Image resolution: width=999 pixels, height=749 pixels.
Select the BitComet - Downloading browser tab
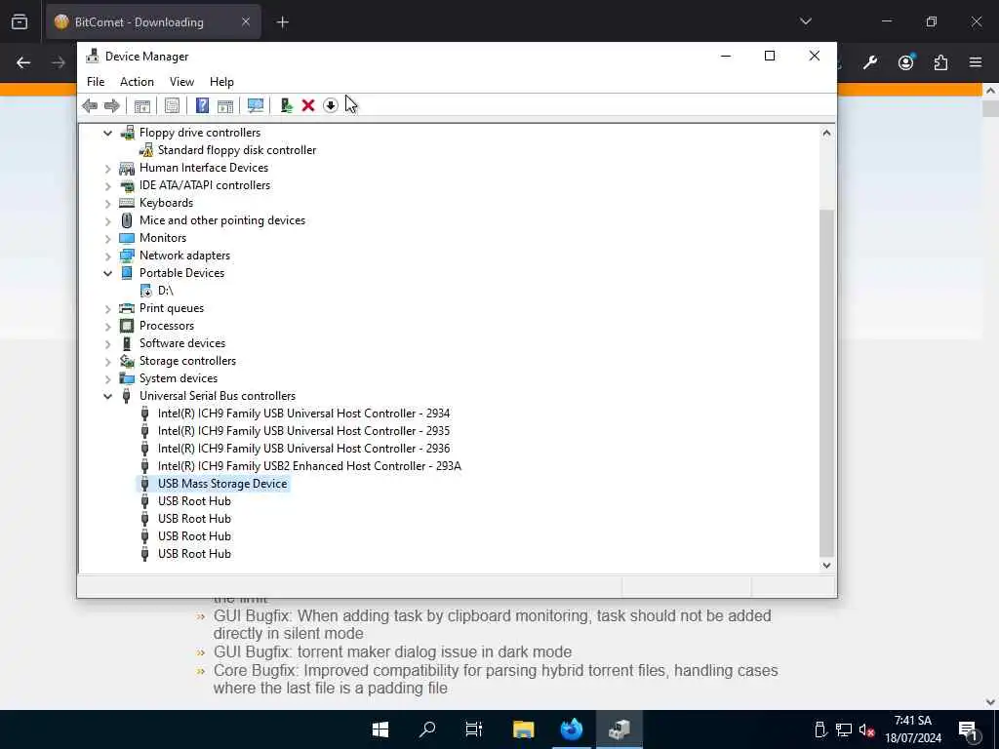click(153, 22)
